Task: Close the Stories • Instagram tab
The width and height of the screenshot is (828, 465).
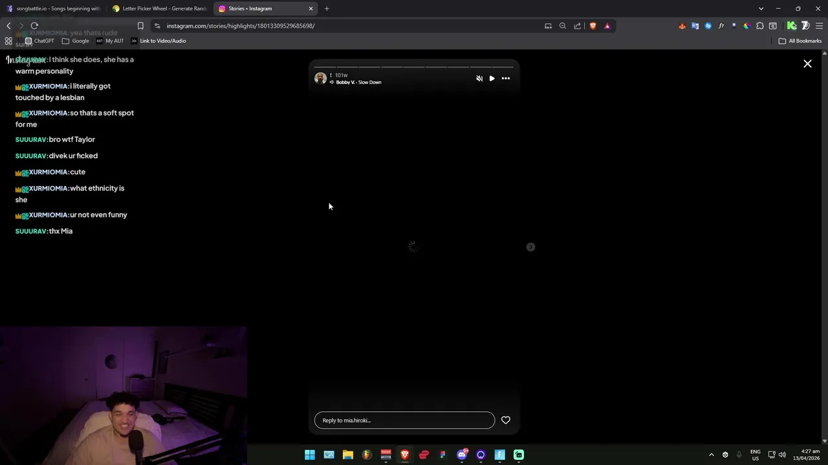Action: (310, 8)
